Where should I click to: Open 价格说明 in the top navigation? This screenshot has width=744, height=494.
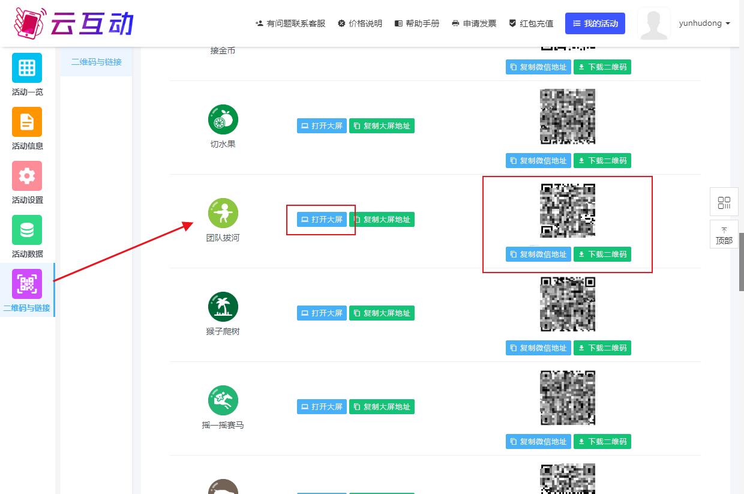360,23
